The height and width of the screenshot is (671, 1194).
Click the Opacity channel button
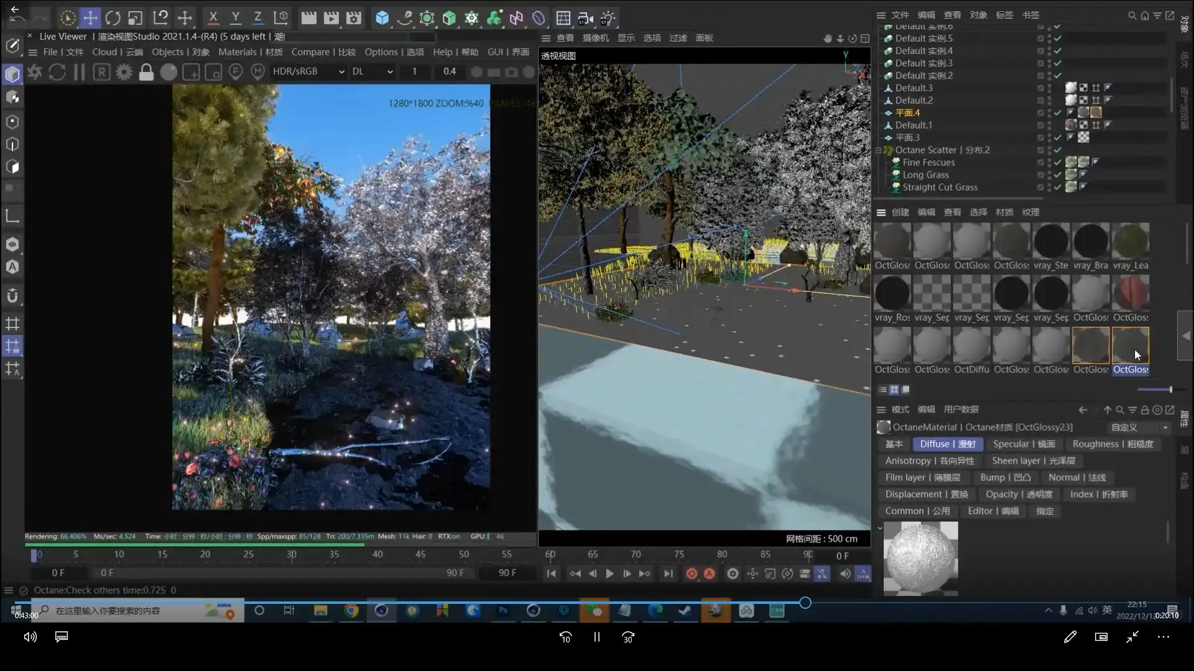[1019, 494]
